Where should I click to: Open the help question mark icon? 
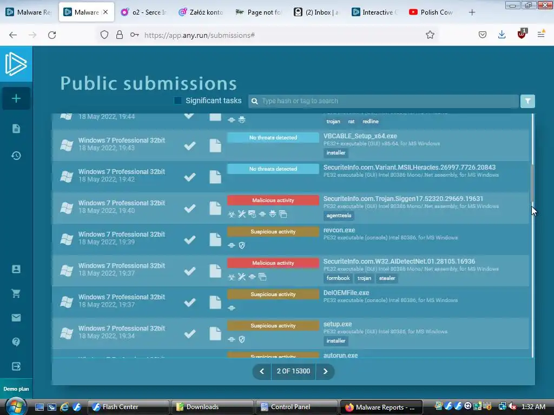coord(16,342)
